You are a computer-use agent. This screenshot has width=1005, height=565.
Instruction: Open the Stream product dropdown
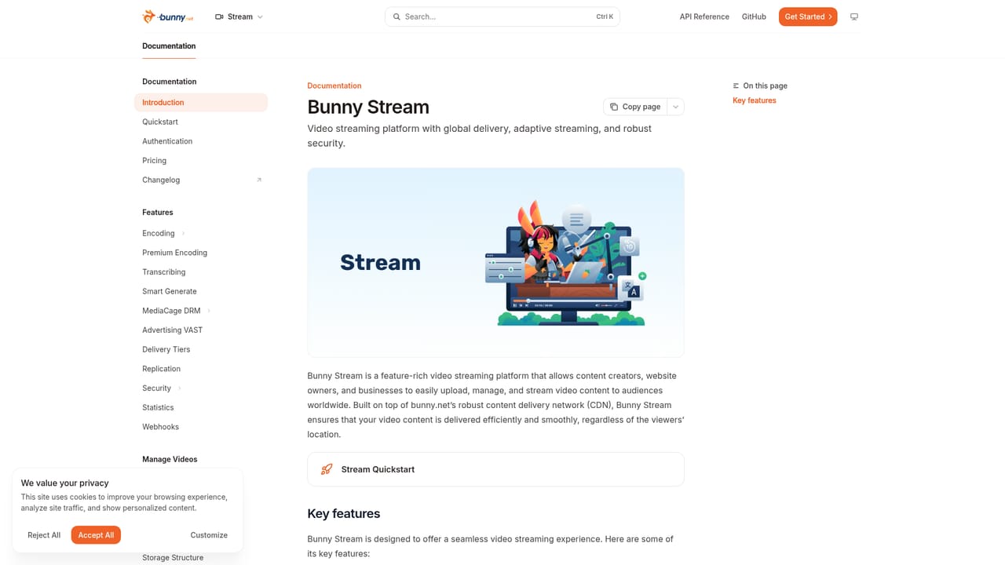(239, 16)
